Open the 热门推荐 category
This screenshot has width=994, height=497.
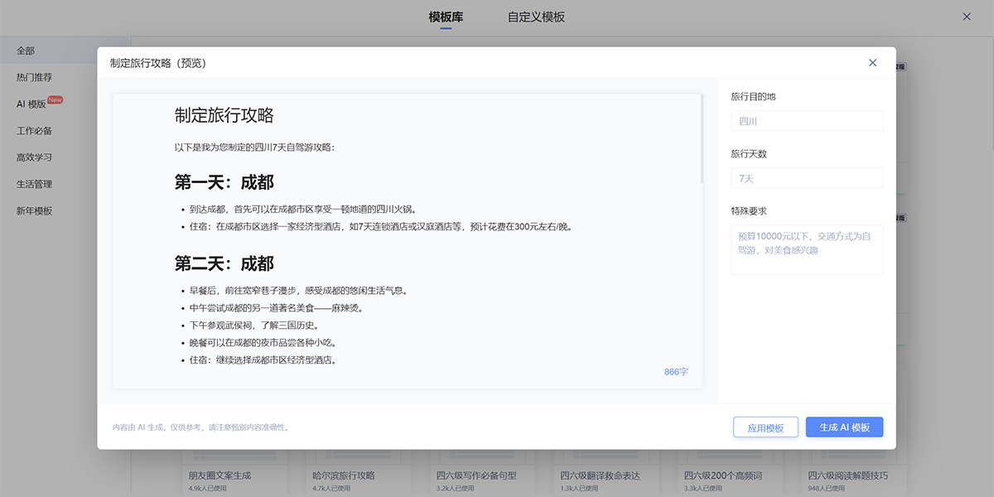(35, 78)
